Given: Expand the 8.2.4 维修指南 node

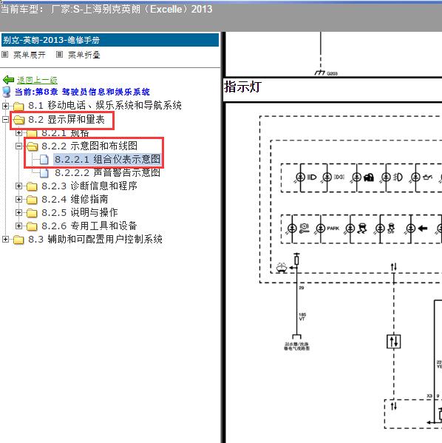Looking at the screenshot, I should tap(18, 199).
